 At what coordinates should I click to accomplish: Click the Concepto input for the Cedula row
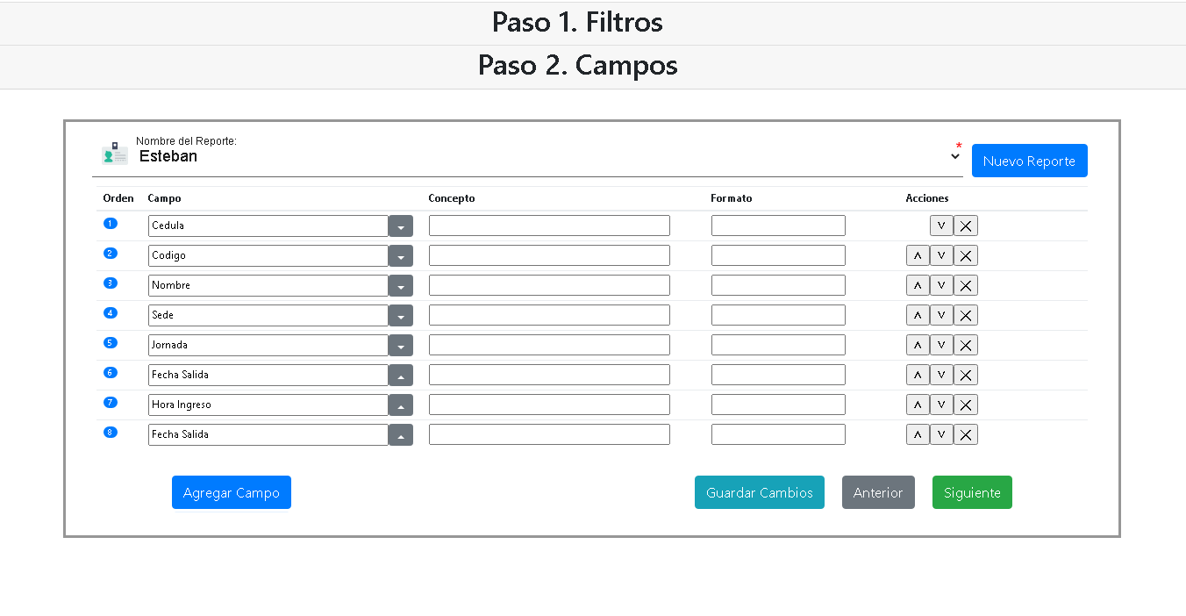pos(548,226)
